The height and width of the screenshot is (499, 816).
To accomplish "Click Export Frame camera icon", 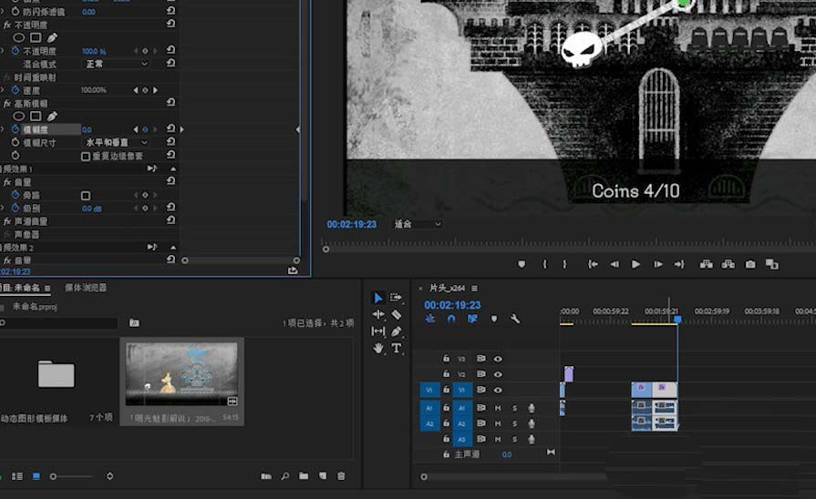I will (750, 264).
